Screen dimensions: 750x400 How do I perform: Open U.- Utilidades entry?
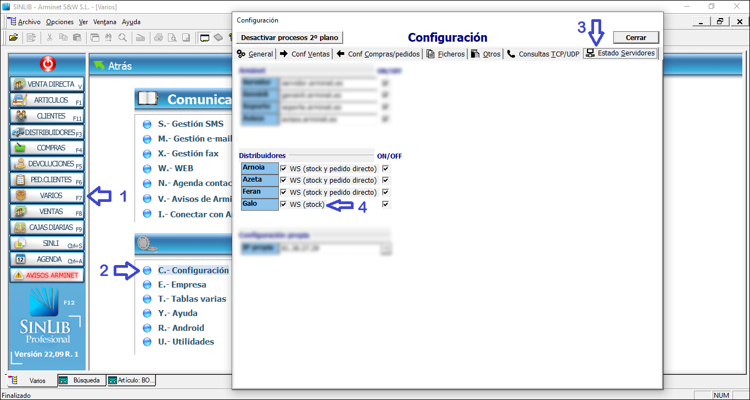186,342
